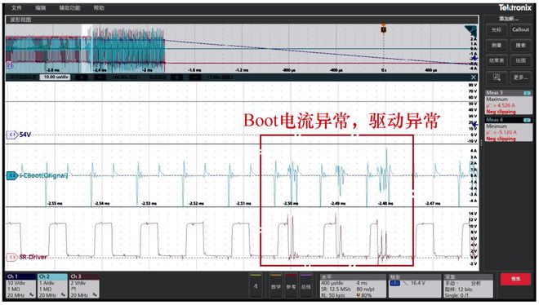
Task: Open the 文件 (File) menu
Action: (16, 8)
